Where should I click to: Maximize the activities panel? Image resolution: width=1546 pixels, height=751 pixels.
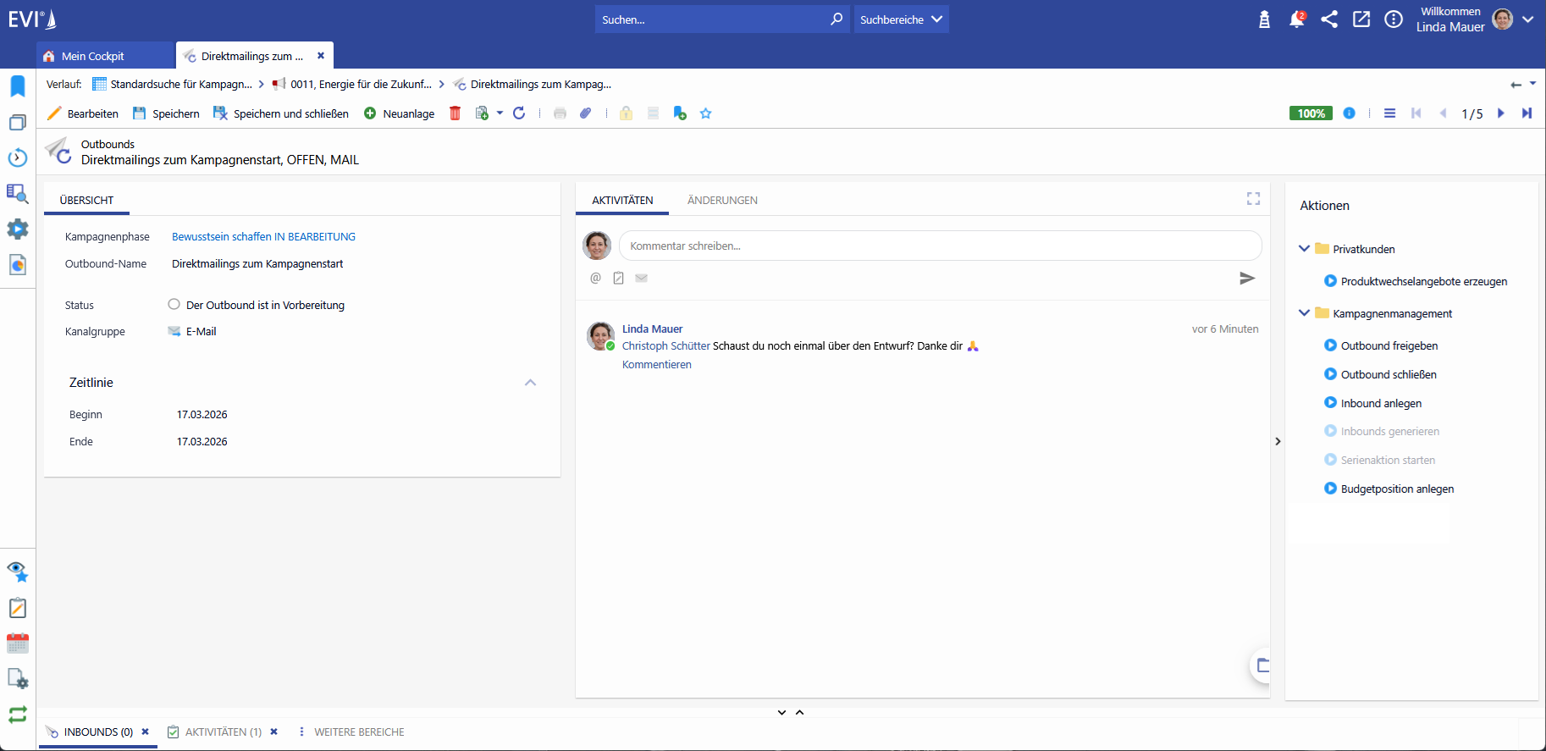click(x=1253, y=199)
